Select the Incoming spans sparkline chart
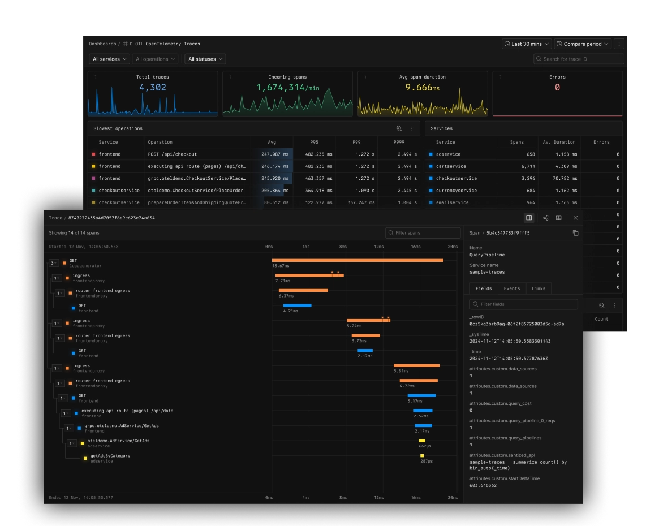The height and width of the screenshot is (526, 672). [287, 94]
